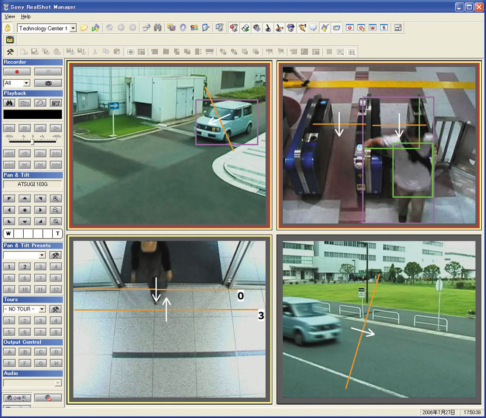Toggle Output Control H
Image resolution: width=486 pixels, height=418 pixels.
pos(56,363)
